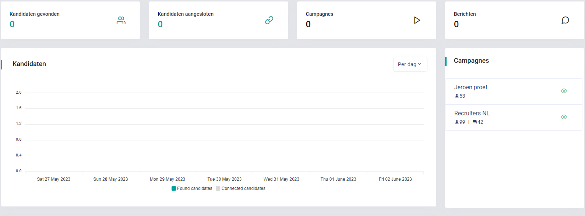Click the Wed 31 May 2023 axis label
Image resolution: width=585 pixels, height=216 pixels.
[x=281, y=179]
